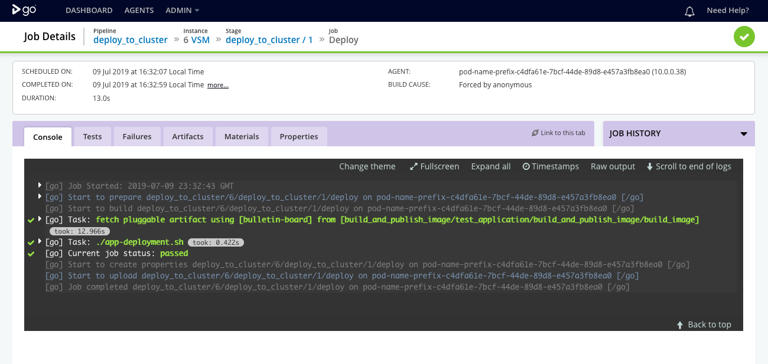The width and height of the screenshot is (768, 364).
Task: Switch to the Console tab
Action: coord(48,137)
